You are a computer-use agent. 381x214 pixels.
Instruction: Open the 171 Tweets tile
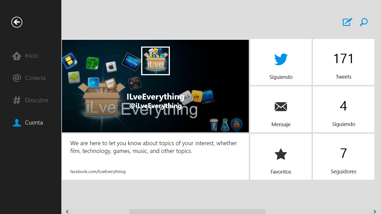coord(344,62)
